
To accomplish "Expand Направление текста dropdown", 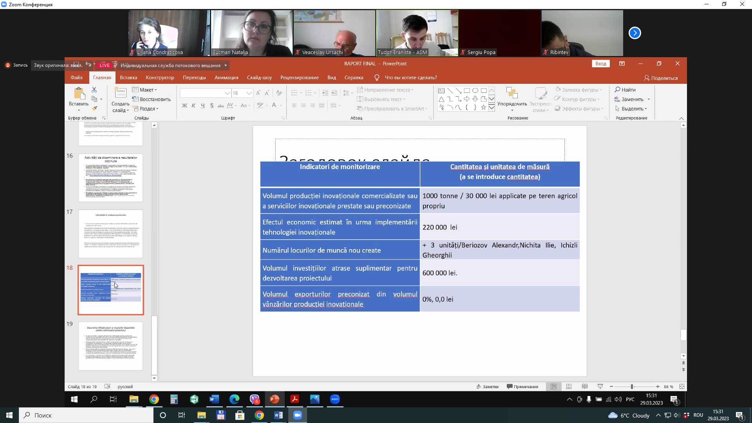I will (385, 90).
